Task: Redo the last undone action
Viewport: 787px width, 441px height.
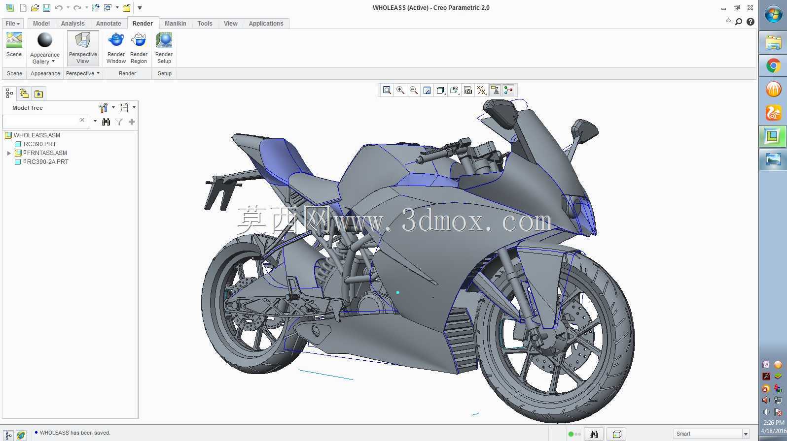Action: 77,8
